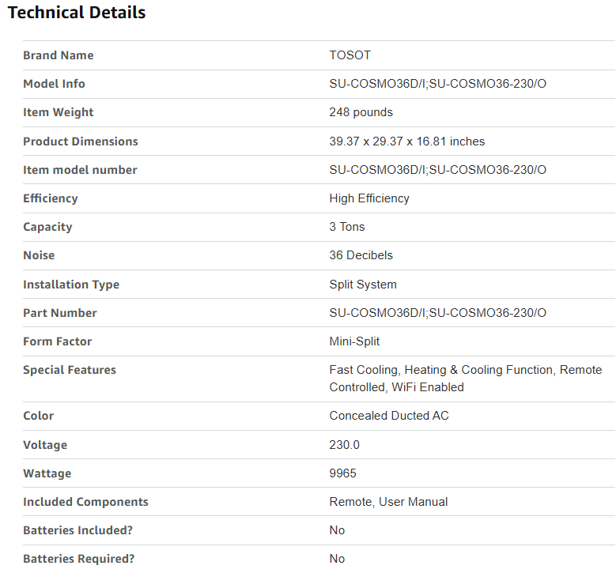Click the 36 Decibels noise value

pyautogui.click(x=361, y=255)
